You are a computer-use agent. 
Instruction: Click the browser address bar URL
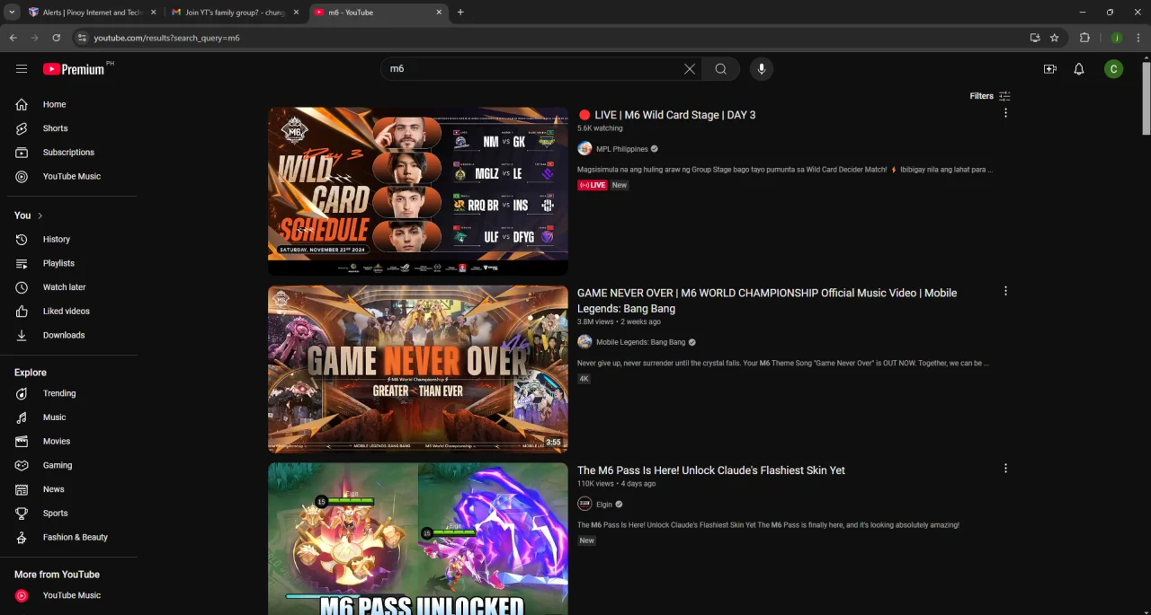click(x=166, y=38)
